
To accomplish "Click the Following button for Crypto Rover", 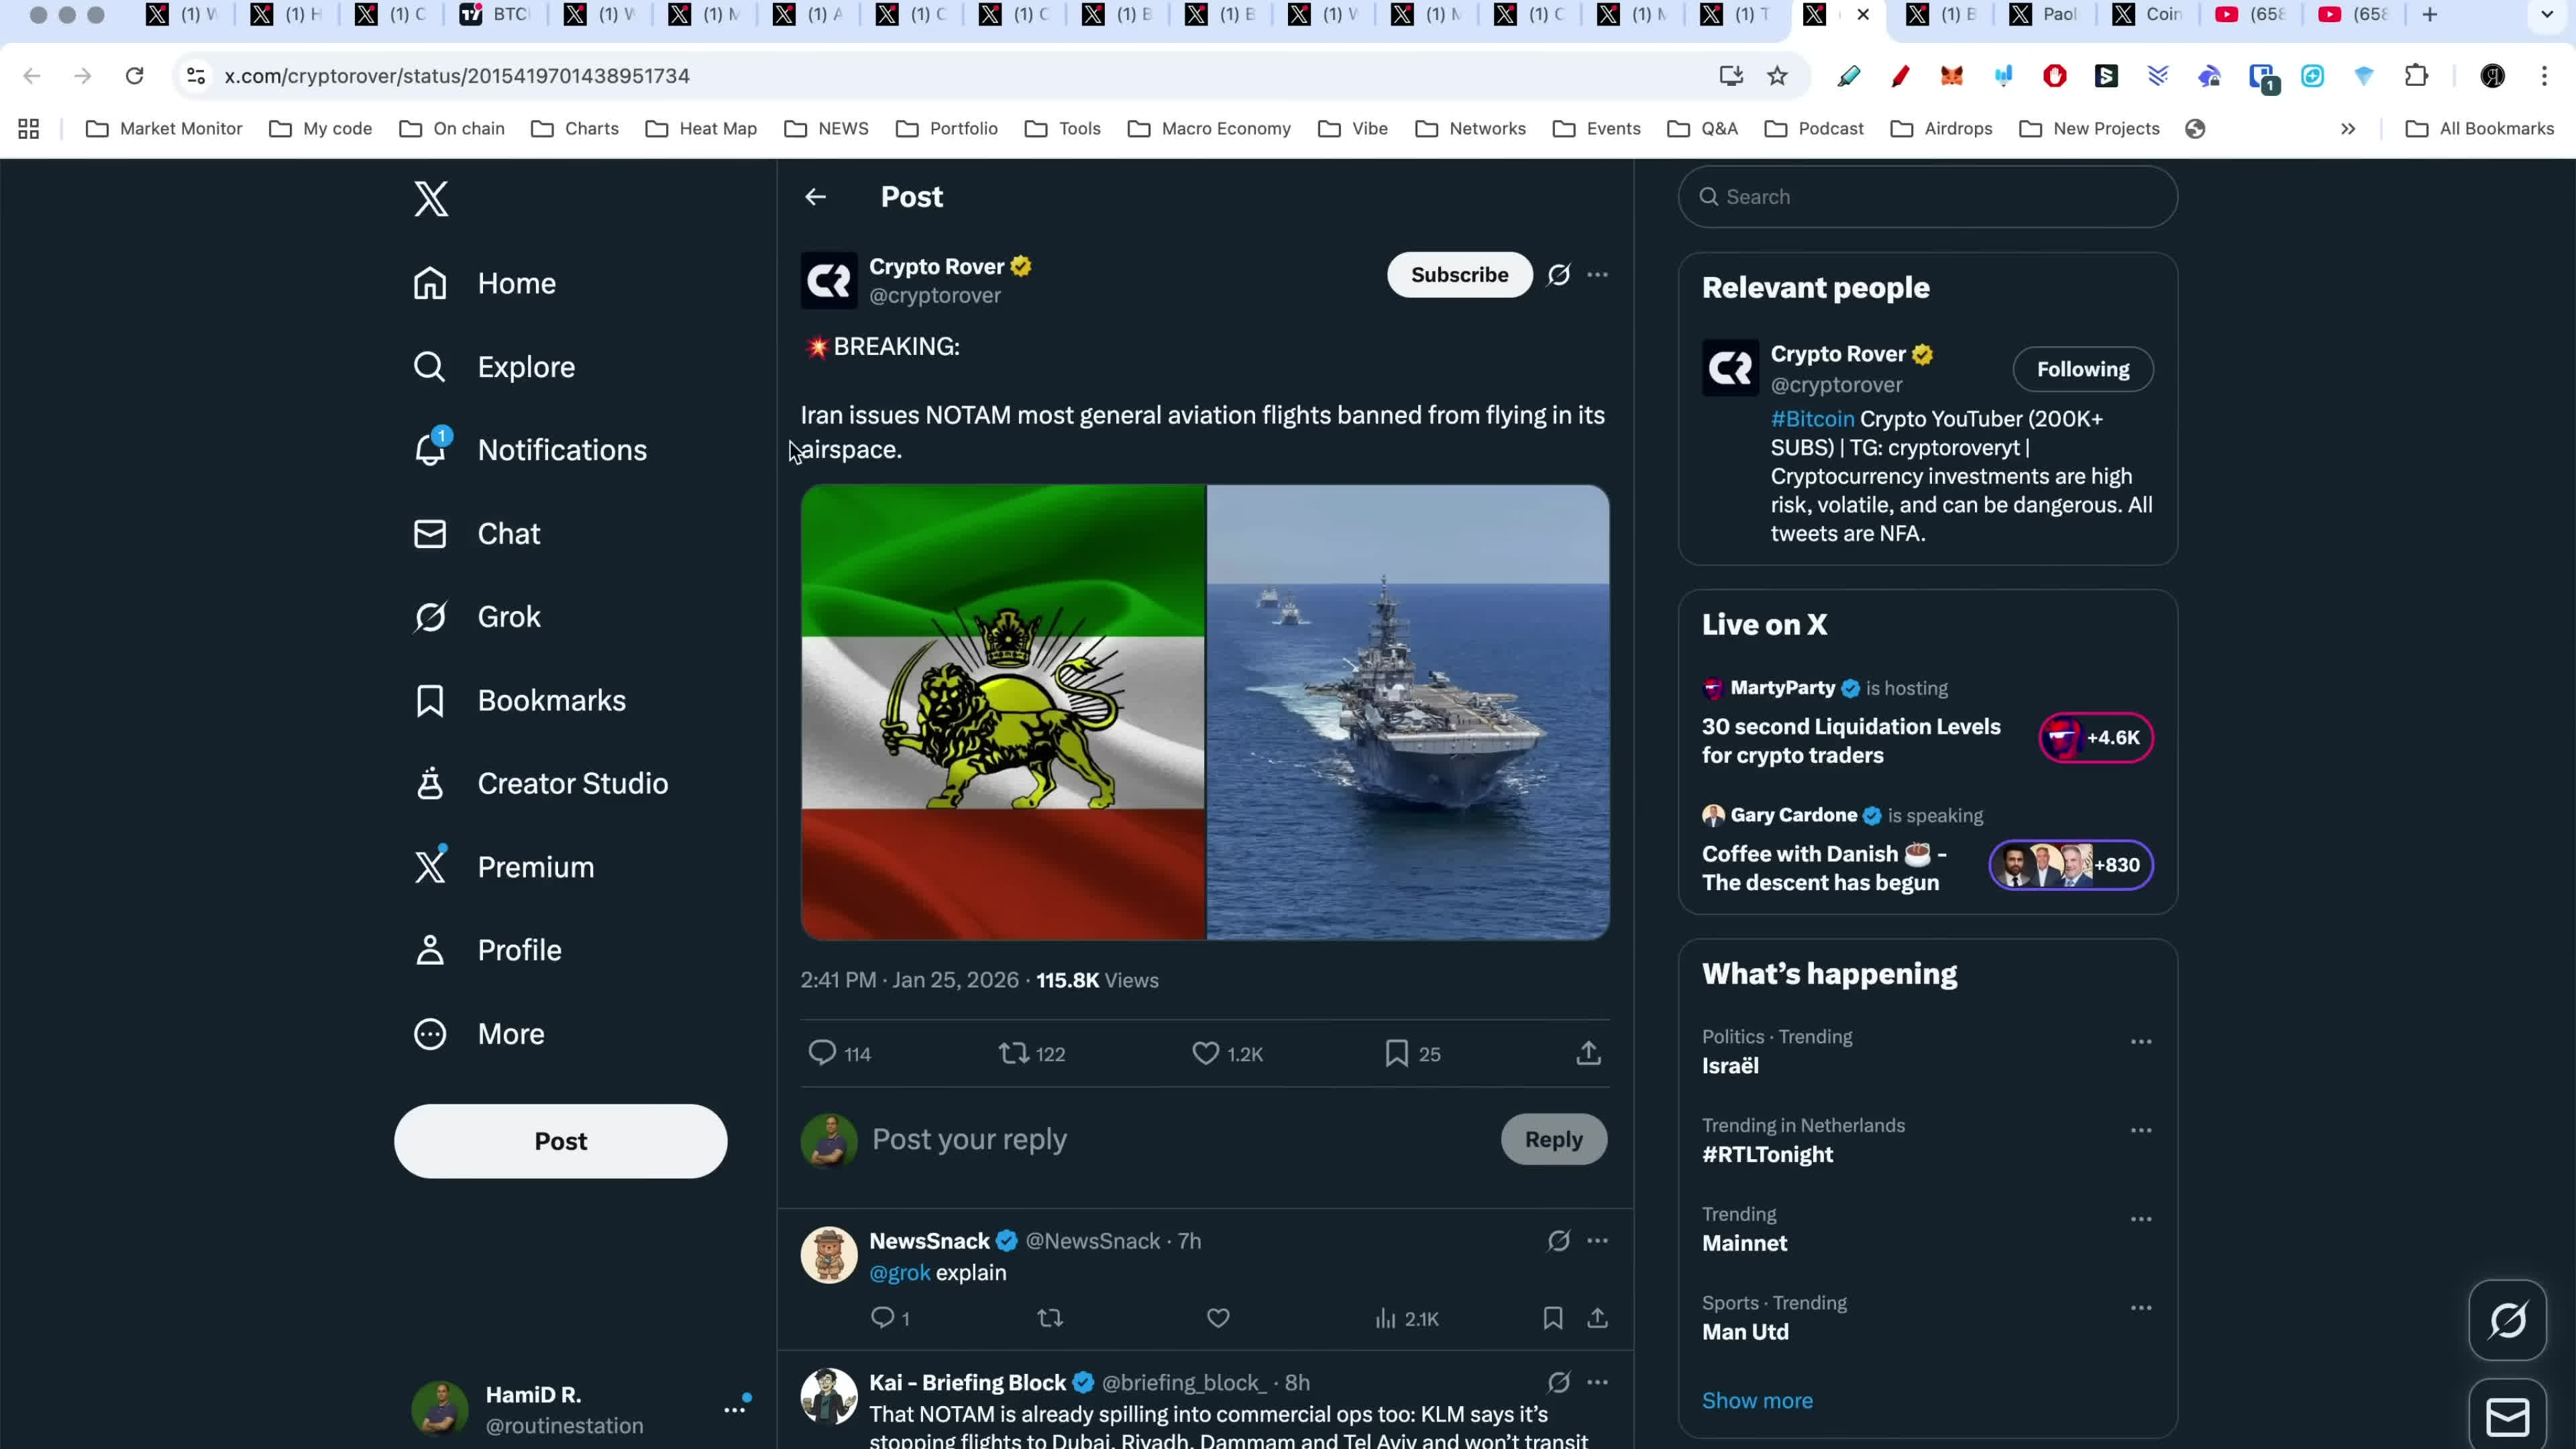I will coord(2083,370).
